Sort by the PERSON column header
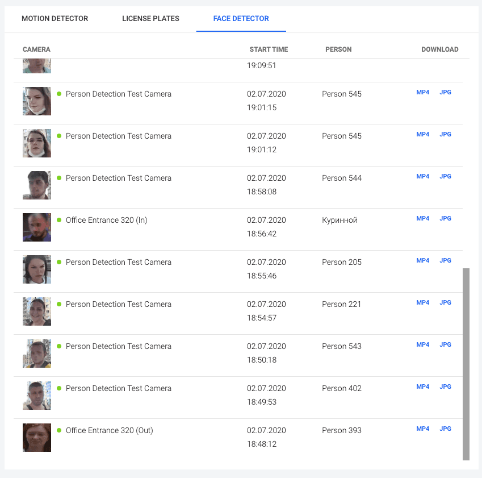This screenshot has width=482, height=478. pyautogui.click(x=338, y=49)
